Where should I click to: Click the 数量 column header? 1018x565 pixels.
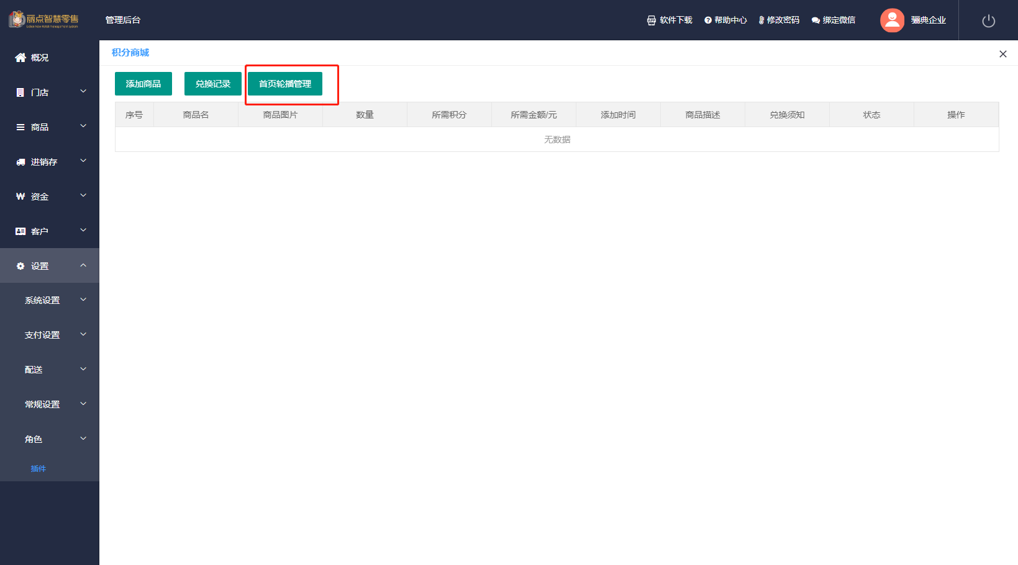point(365,115)
